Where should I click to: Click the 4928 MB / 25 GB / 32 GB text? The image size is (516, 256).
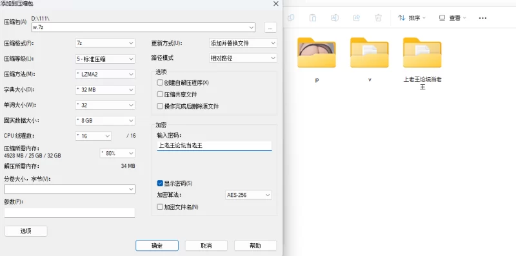pos(32,156)
